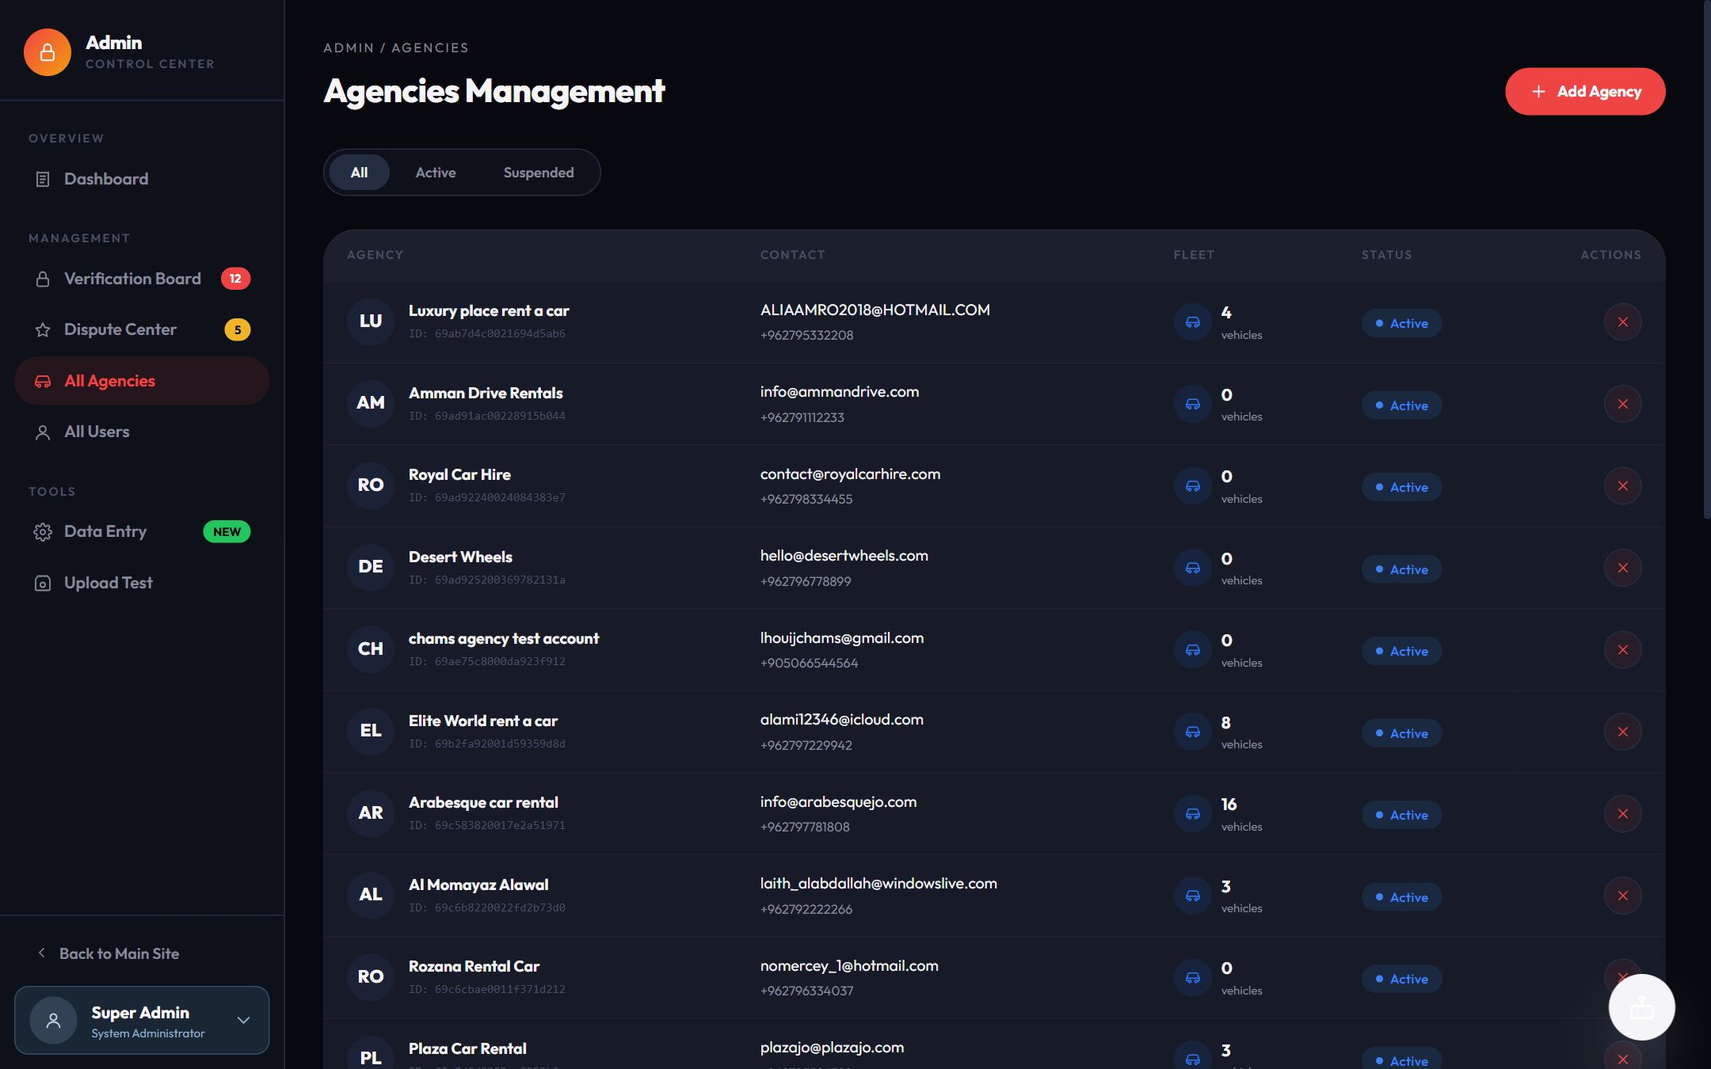
Task: Select All Agencies in sidebar
Action: tap(142, 382)
